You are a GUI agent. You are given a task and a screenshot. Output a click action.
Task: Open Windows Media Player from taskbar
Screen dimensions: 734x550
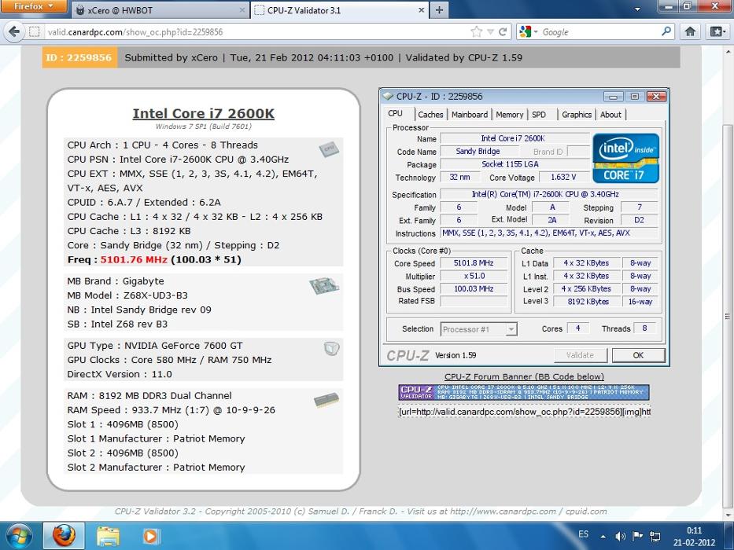pyautogui.click(x=150, y=536)
